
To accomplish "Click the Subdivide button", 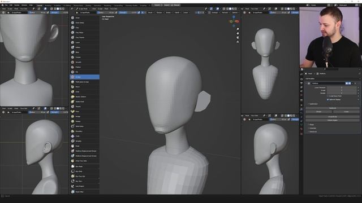I will tap(333, 108).
